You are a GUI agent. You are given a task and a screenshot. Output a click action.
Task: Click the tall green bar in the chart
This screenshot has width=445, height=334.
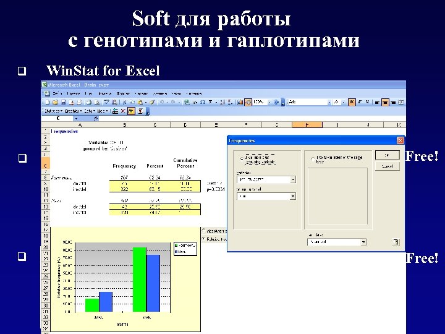[140, 280]
